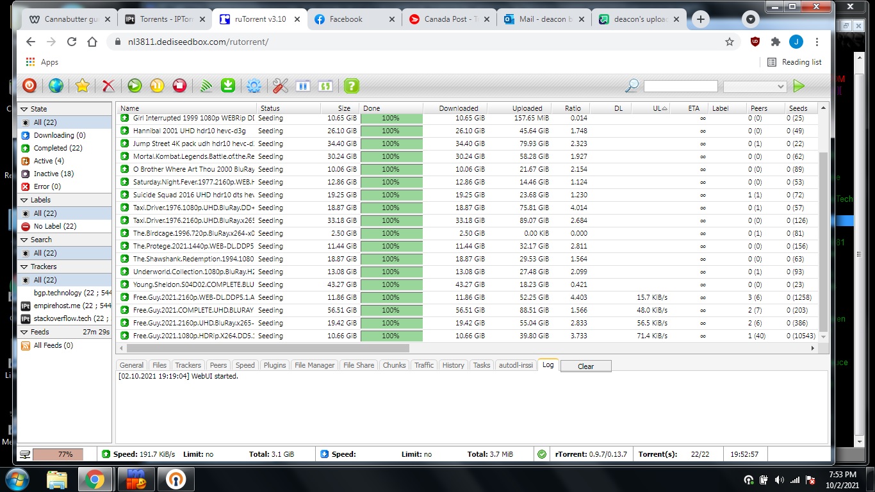The height and width of the screenshot is (492, 875).
Task: Open uBlock Origin extension icon
Action: coord(755,42)
